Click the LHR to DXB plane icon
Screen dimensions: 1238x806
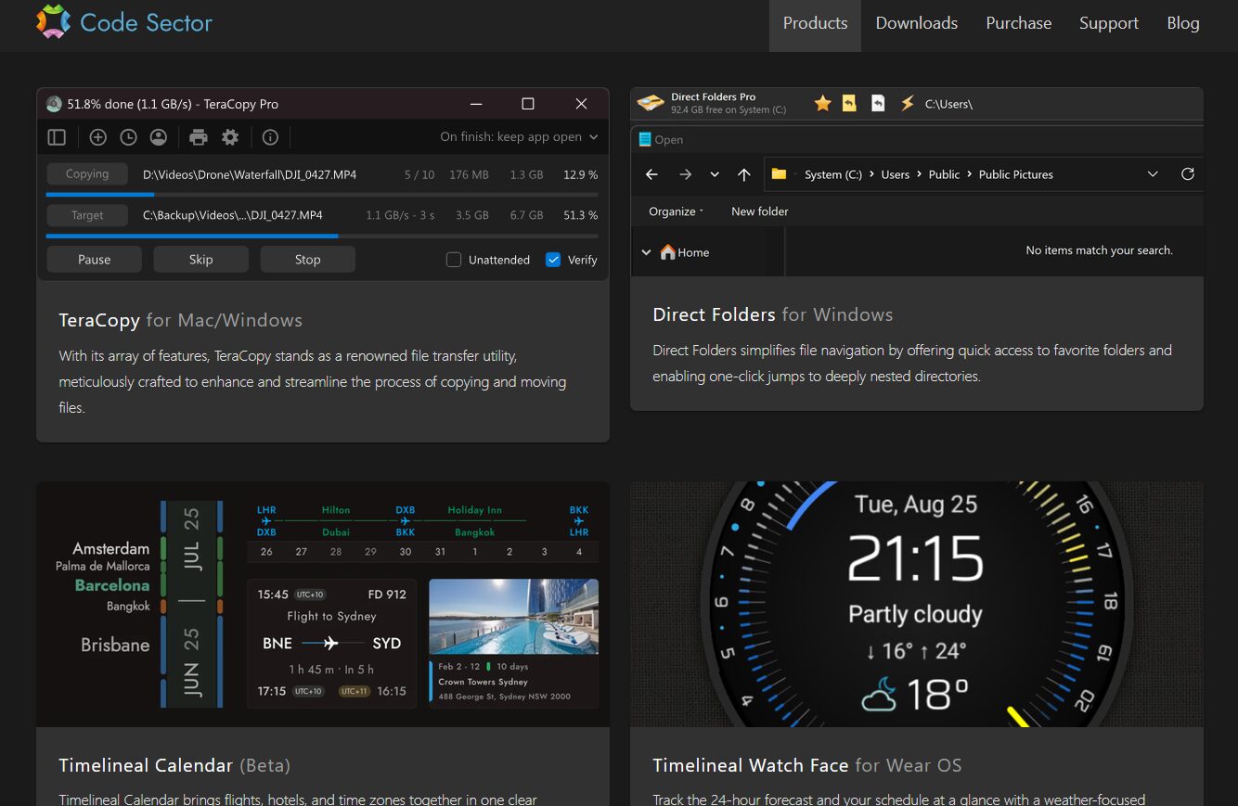(x=266, y=521)
